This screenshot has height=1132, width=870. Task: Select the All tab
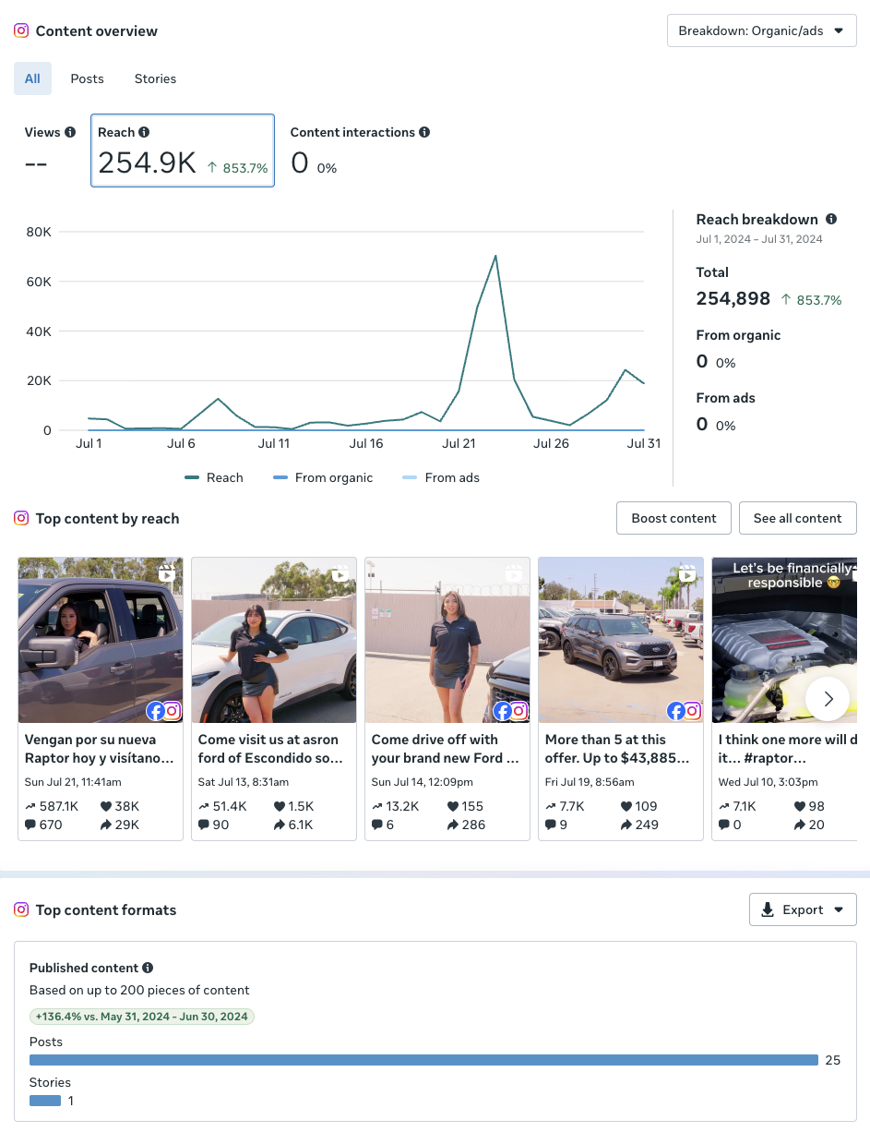[32, 78]
